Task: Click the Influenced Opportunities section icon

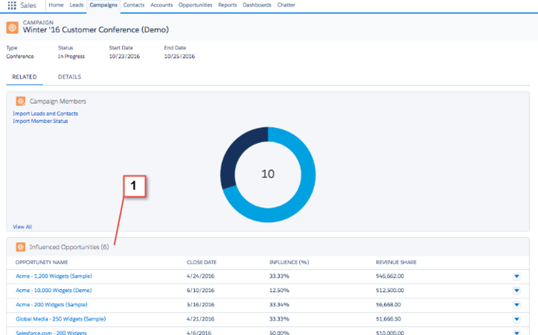Action: tap(21, 247)
